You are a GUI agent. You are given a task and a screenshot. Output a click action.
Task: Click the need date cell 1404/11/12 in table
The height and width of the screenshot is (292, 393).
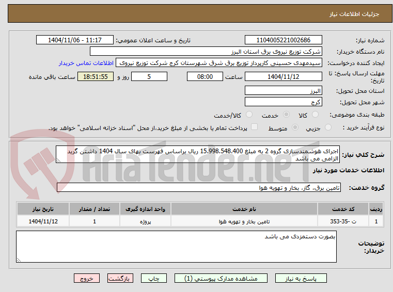(43, 221)
